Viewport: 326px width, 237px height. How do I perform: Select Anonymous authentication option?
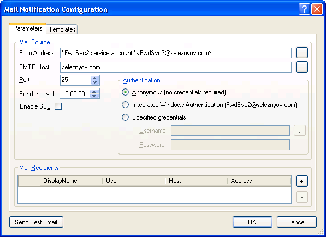click(x=125, y=92)
